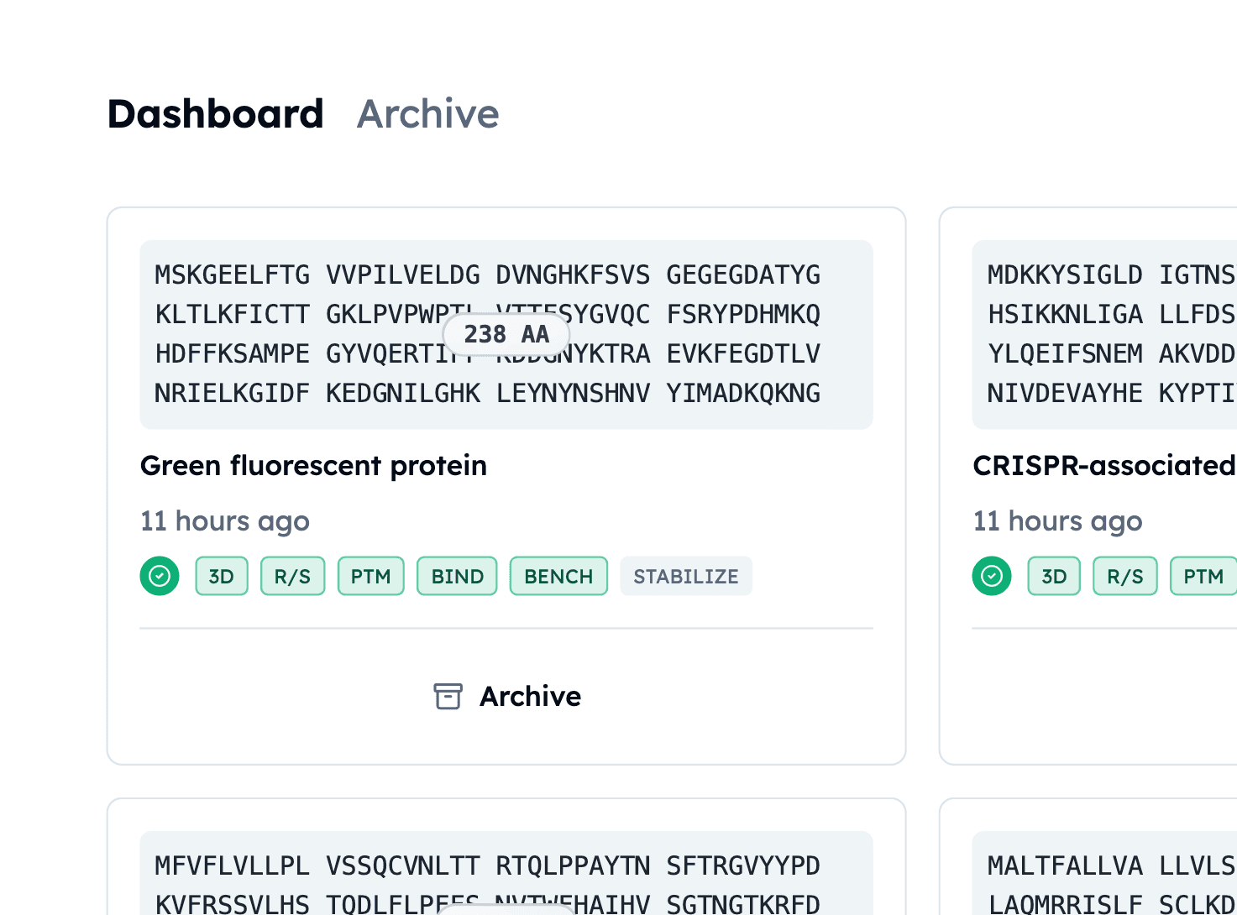The height and width of the screenshot is (915, 1237).
Task: Select the BENCH badge under the GFP card
Action: (558, 576)
